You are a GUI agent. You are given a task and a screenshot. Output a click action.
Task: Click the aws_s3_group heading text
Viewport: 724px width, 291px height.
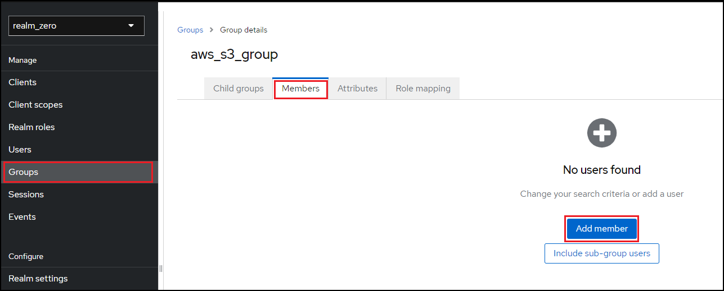(234, 54)
